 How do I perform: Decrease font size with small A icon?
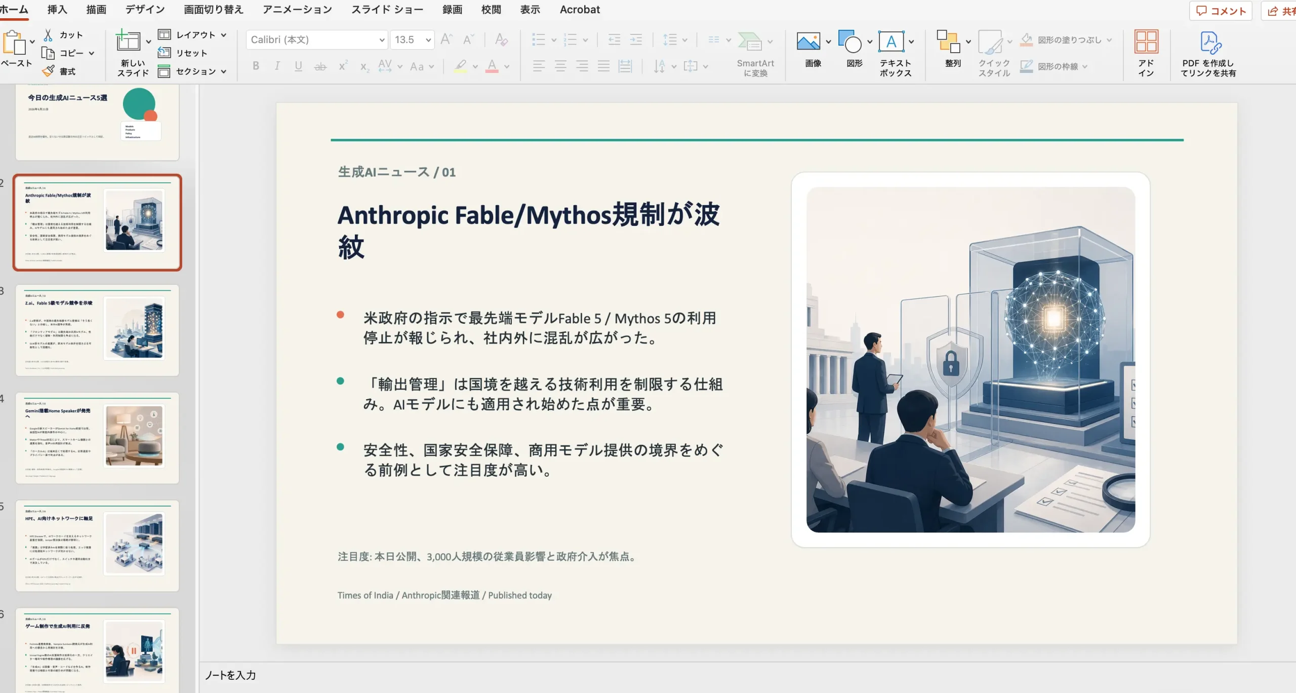[468, 40]
